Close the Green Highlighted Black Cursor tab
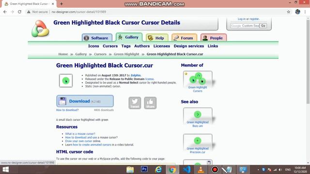Image resolution: width=310 pixels, height=174 pixels. [53, 4]
